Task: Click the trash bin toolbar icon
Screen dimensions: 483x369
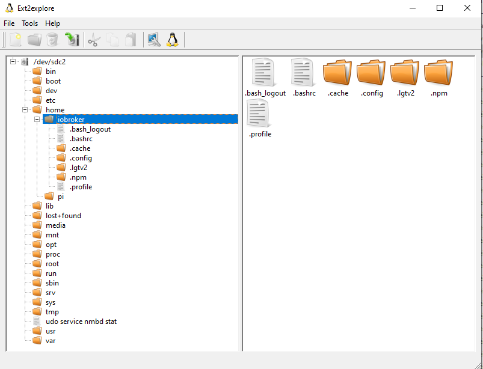Action: pos(52,40)
